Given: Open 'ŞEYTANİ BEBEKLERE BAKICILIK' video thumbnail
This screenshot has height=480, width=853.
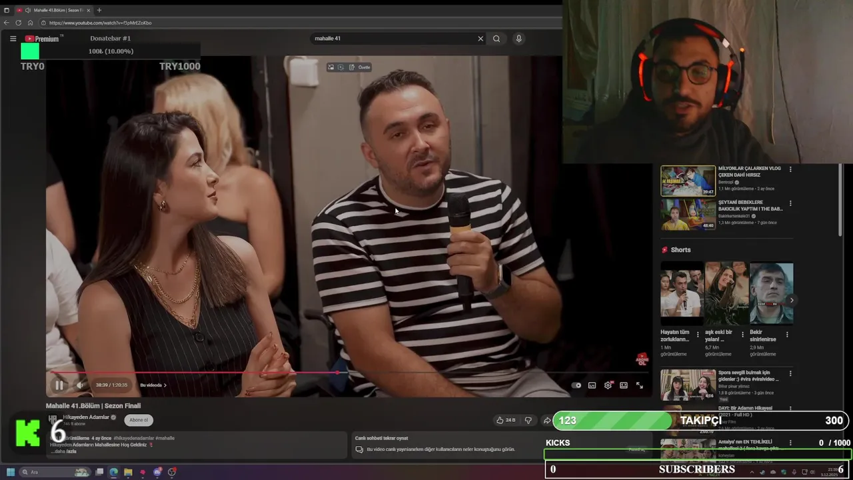Looking at the screenshot, I should tap(688, 214).
